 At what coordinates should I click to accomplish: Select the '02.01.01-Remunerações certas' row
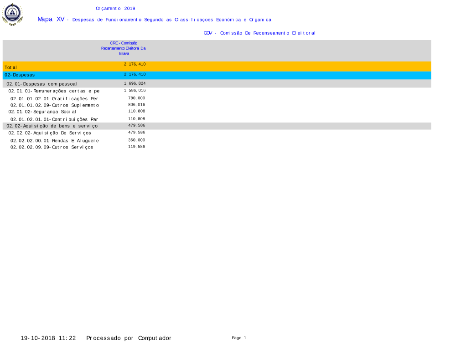(x=53, y=91)
